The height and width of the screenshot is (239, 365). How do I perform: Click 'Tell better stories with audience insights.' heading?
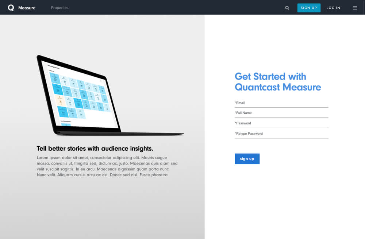point(95,149)
